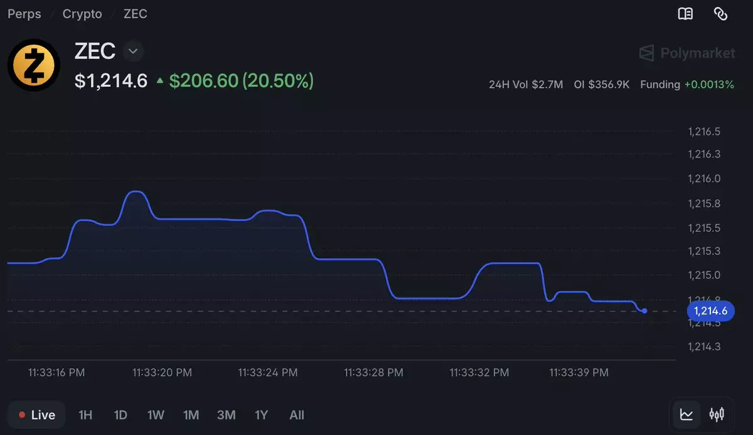Select the Live timeframe
The height and width of the screenshot is (435, 753).
point(37,415)
